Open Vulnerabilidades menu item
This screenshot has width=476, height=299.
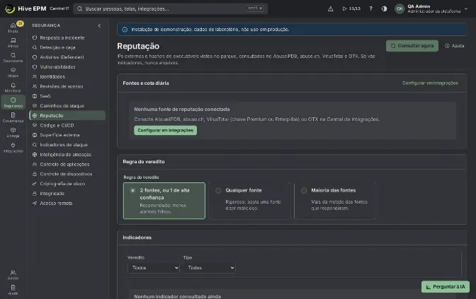click(67, 67)
